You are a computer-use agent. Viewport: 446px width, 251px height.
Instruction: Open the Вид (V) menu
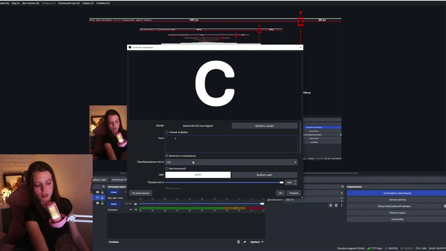pyautogui.click(x=16, y=3)
